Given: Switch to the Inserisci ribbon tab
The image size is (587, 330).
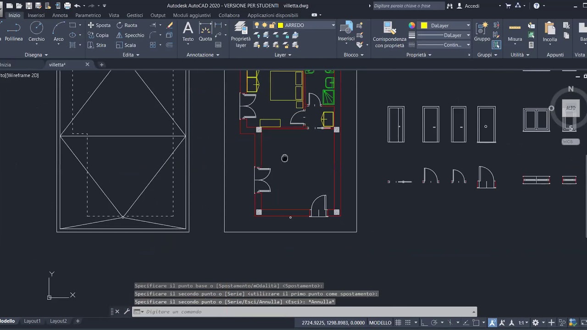Looking at the screenshot, I should pos(36,15).
